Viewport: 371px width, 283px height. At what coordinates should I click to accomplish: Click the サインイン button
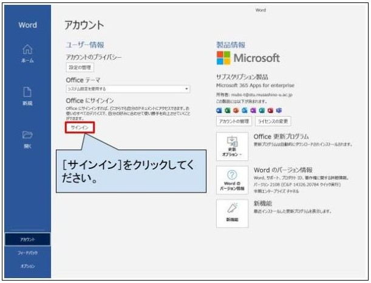[80, 128]
